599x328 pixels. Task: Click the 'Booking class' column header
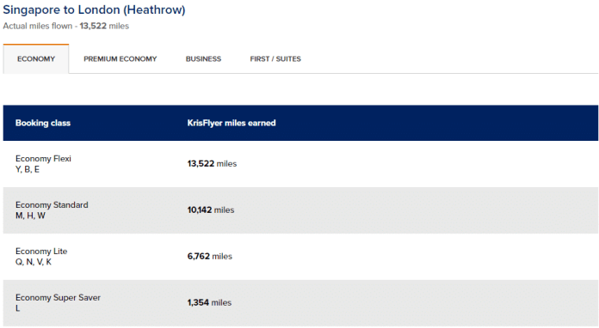tap(43, 123)
